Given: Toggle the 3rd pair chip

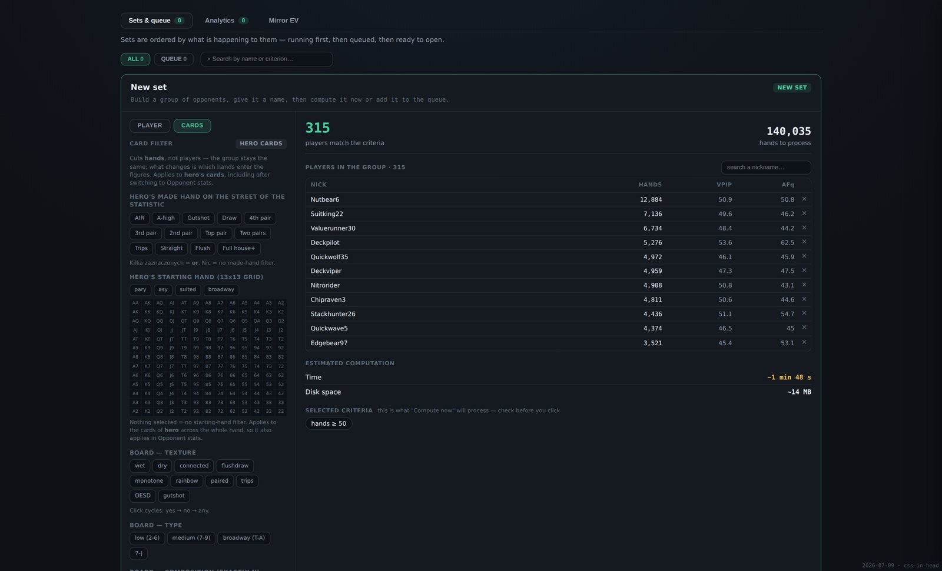Looking at the screenshot, I should [x=146, y=233].
